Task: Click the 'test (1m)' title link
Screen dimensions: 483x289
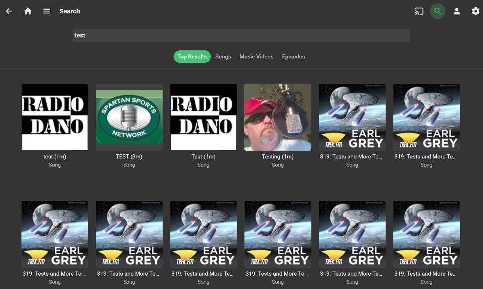Action: (55, 157)
